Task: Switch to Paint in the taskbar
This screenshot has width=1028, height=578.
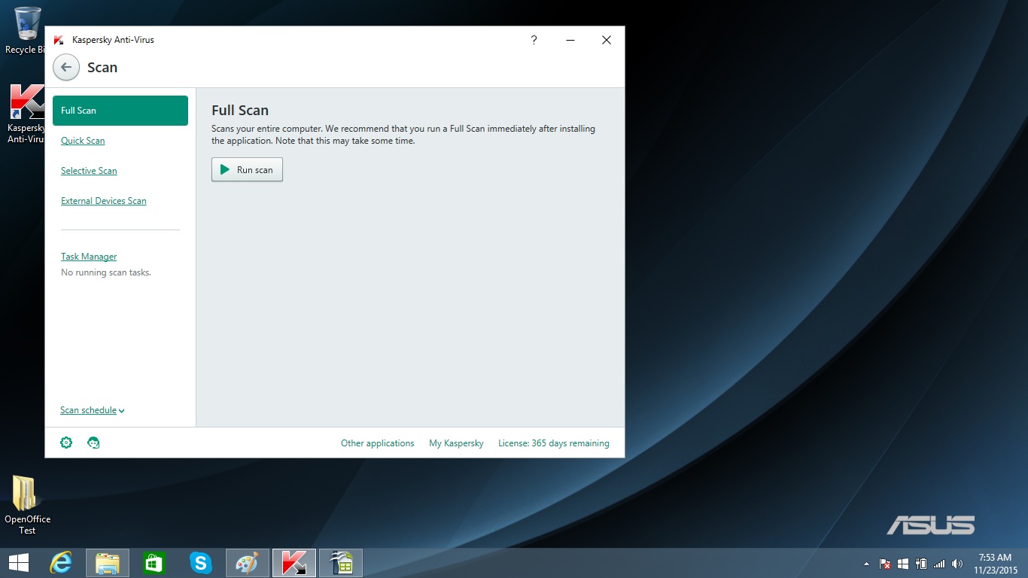Action: (x=247, y=563)
